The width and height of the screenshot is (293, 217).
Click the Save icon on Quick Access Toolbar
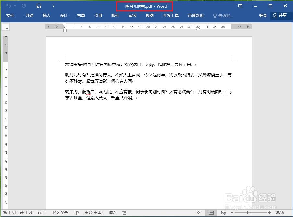[39, 6]
